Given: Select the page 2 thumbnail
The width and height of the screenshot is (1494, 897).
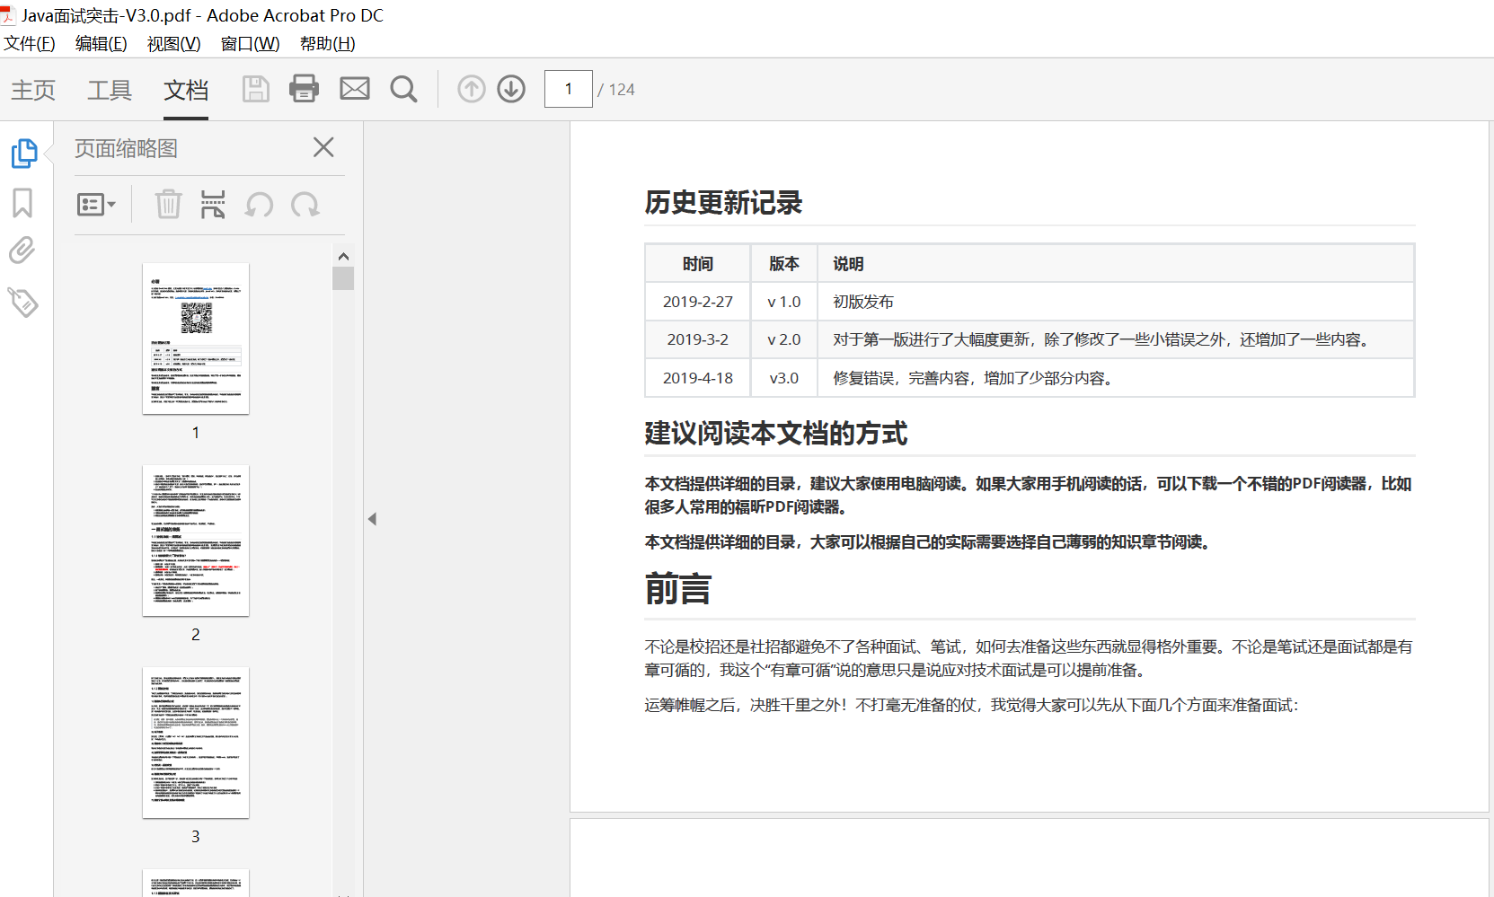Looking at the screenshot, I should [196, 541].
